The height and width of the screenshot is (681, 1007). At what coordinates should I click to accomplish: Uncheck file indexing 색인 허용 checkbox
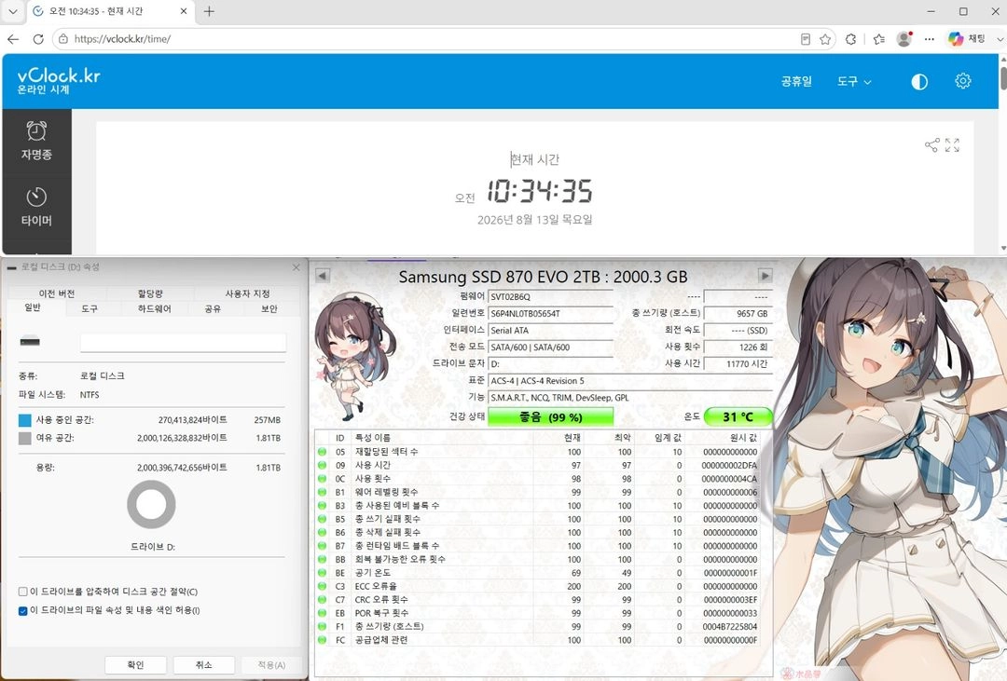click(x=23, y=610)
